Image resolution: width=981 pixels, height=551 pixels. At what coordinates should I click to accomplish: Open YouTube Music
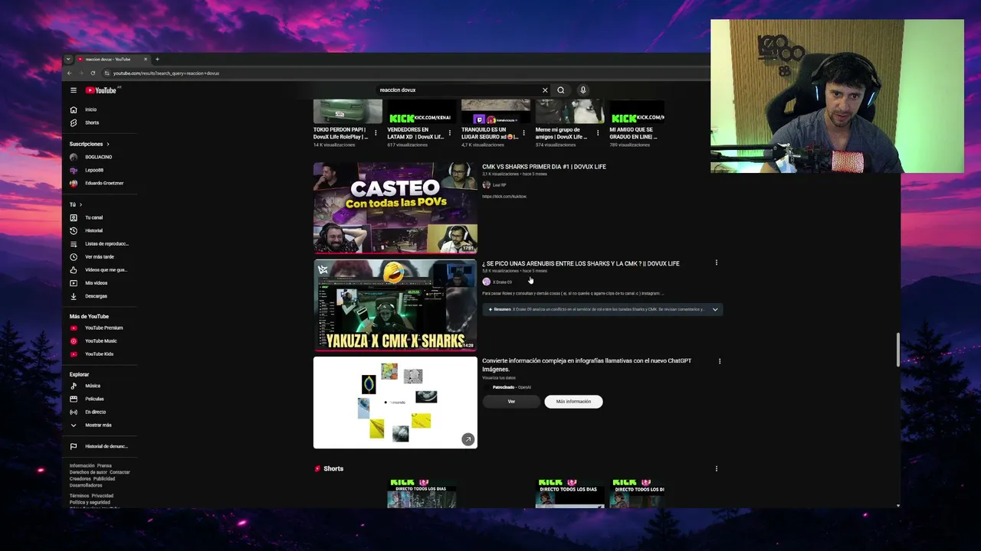tap(100, 341)
